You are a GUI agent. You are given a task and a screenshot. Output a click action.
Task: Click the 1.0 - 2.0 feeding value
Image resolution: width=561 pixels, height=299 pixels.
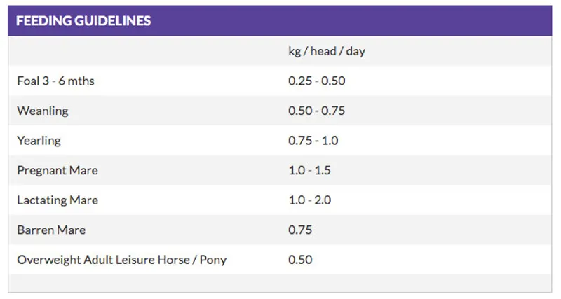(309, 200)
